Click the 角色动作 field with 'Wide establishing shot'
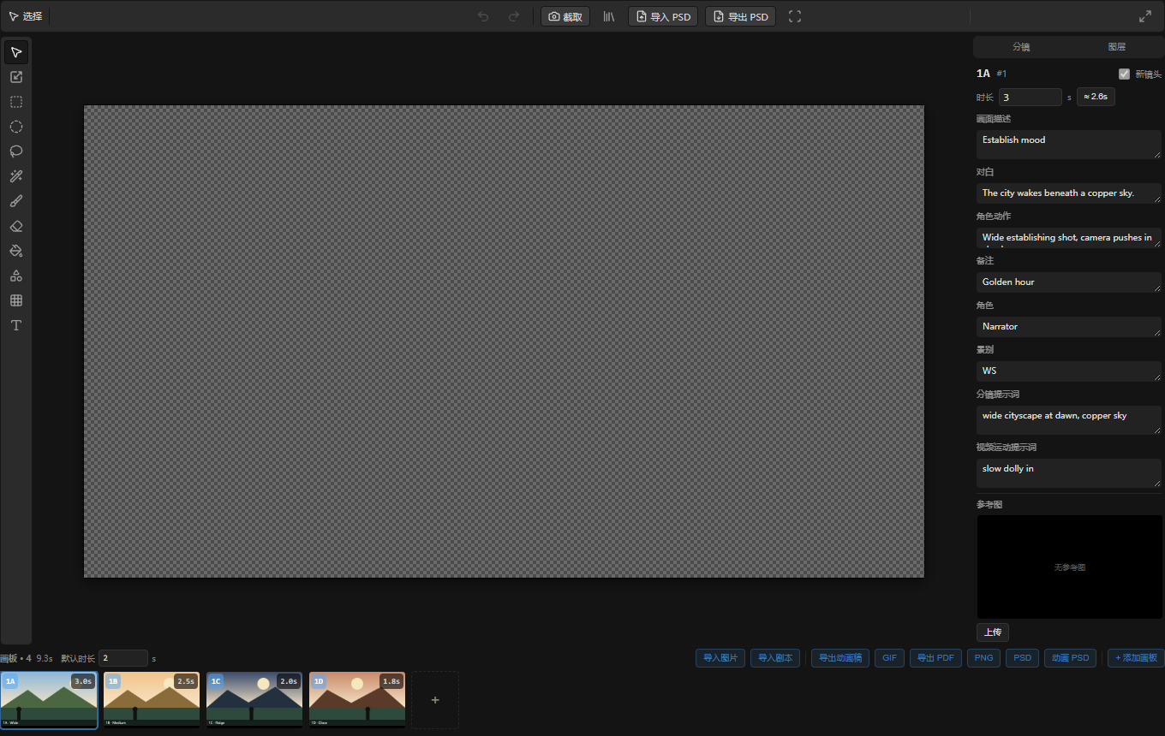The width and height of the screenshot is (1165, 736). (x=1069, y=238)
